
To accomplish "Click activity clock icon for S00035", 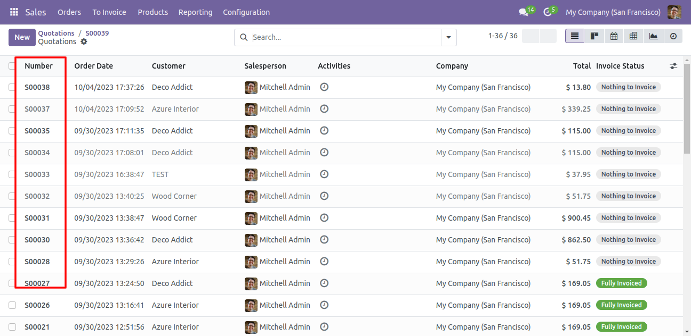I will pos(324,130).
